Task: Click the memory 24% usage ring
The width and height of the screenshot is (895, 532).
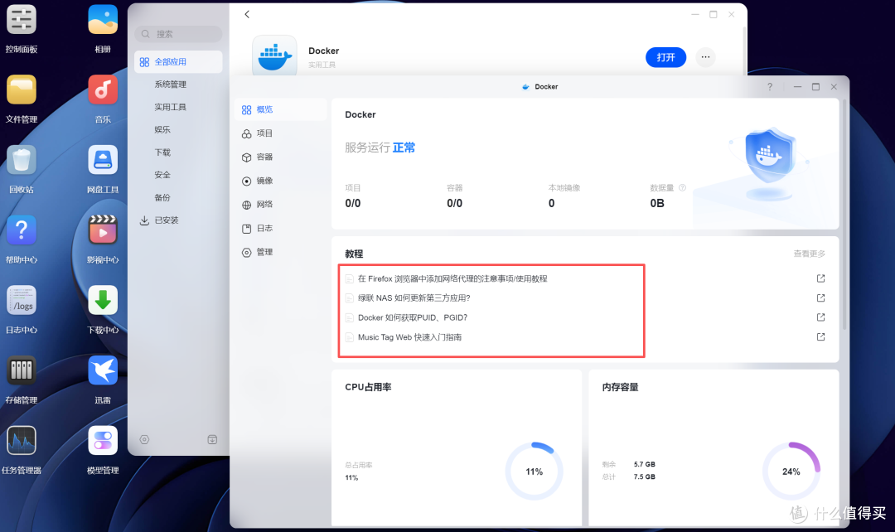Action: pyautogui.click(x=791, y=472)
